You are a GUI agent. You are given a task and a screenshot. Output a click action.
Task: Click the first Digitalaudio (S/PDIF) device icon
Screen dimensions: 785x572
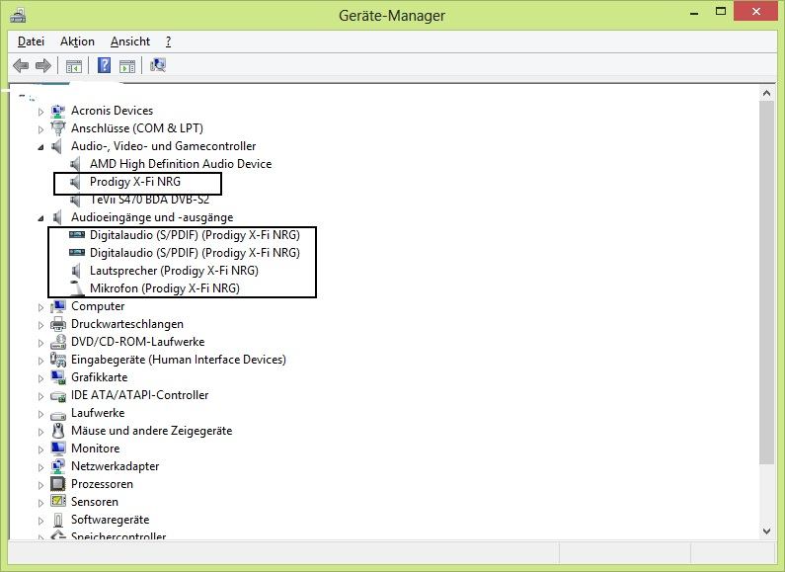(77, 234)
